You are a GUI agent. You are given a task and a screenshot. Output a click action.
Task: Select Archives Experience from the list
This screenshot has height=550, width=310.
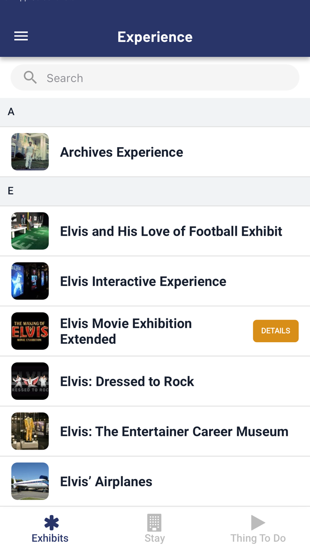121,152
